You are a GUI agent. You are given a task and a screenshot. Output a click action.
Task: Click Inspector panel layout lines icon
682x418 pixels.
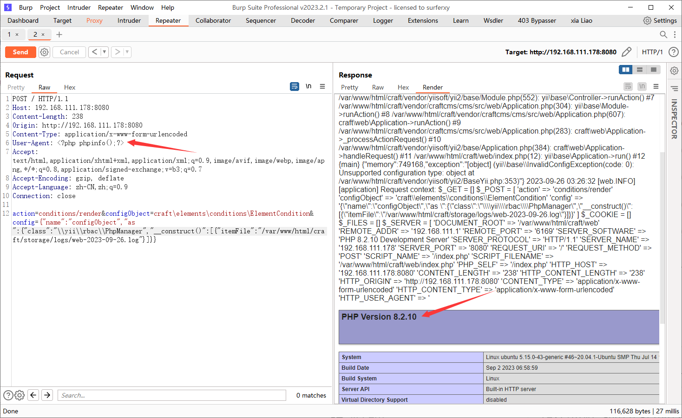click(674, 89)
